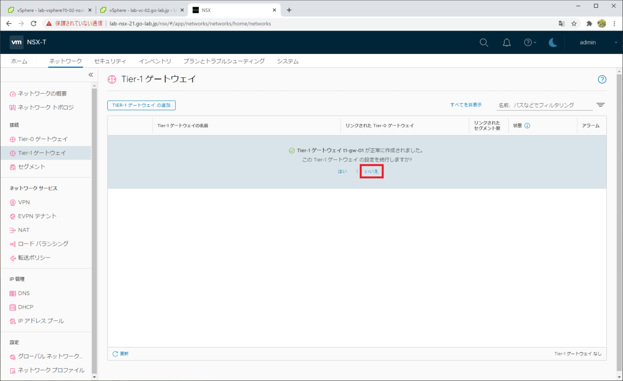Open ネットワークの概要 in sidebar
The image size is (623, 381).
[43, 93]
